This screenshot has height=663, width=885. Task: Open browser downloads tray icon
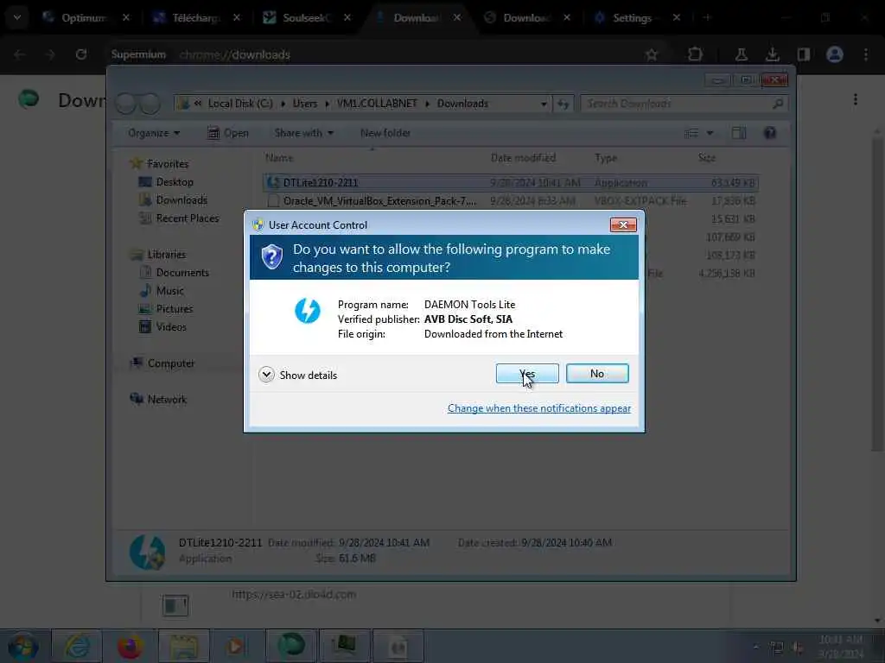tap(772, 54)
